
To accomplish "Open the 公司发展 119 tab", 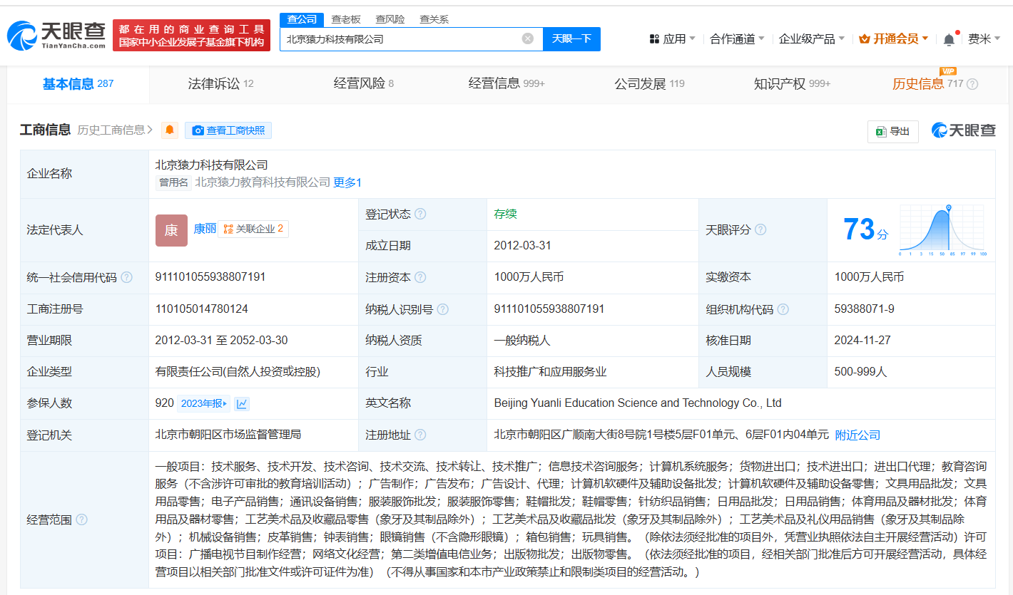I will [649, 84].
